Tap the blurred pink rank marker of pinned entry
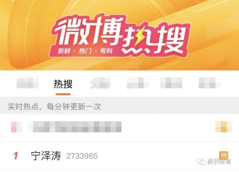The image size is (239, 172). click(x=16, y=127)
